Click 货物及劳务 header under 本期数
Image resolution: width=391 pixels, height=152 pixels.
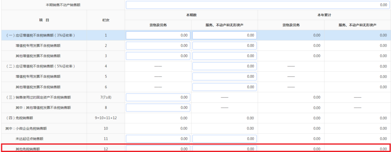click(158, 25)
